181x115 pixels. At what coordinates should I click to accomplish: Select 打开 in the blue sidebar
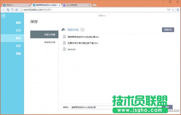click(18, 30)
